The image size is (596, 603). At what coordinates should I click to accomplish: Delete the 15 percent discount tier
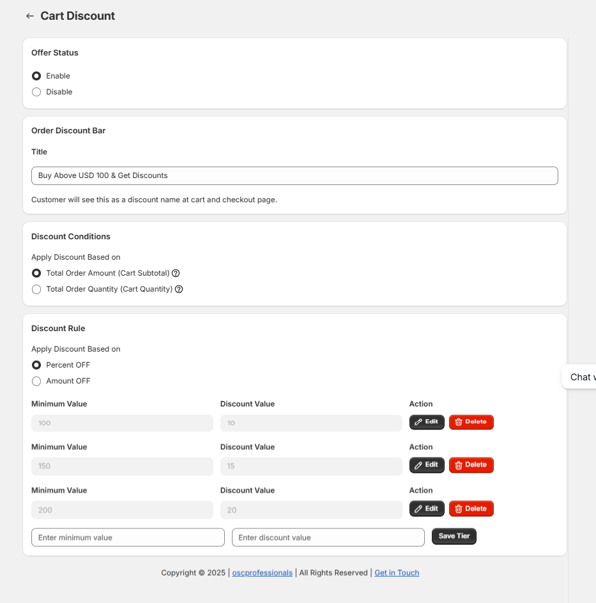pyautogui.click(x=471, y=465)
